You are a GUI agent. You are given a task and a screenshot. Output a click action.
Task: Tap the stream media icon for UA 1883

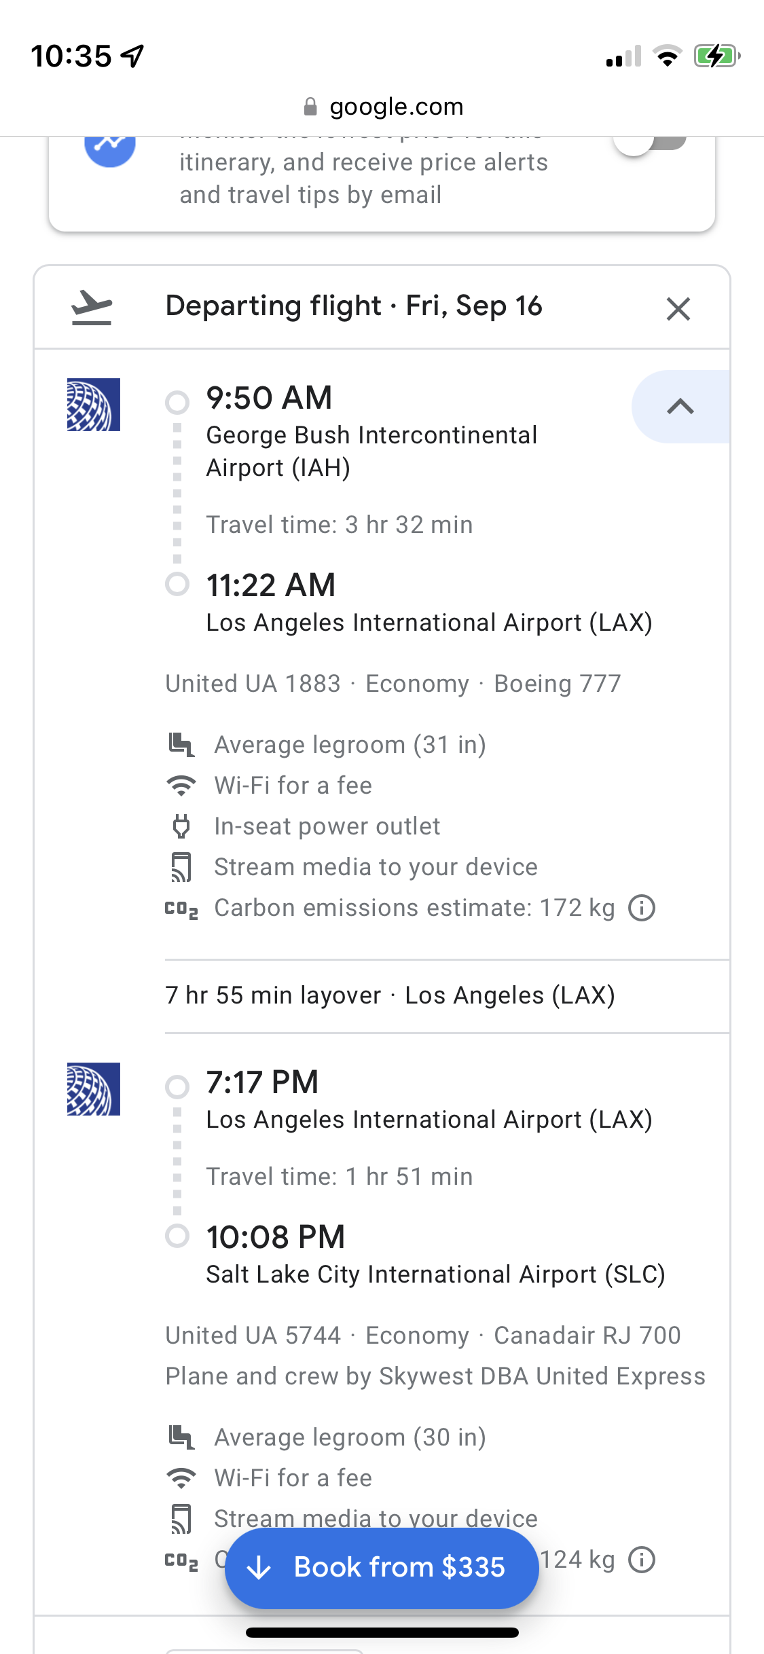181,867
